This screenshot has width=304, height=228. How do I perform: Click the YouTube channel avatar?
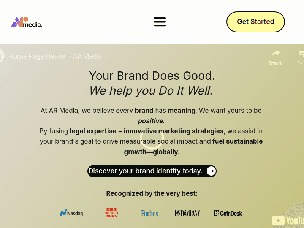point(2,56)
